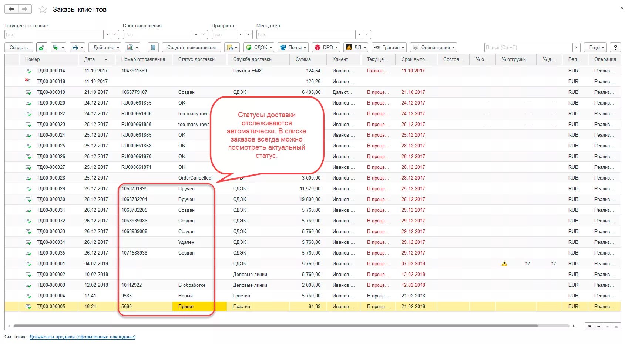
Task: Select shipment number 1043911689
Action: pyautogui.click(x=134, y=71)
